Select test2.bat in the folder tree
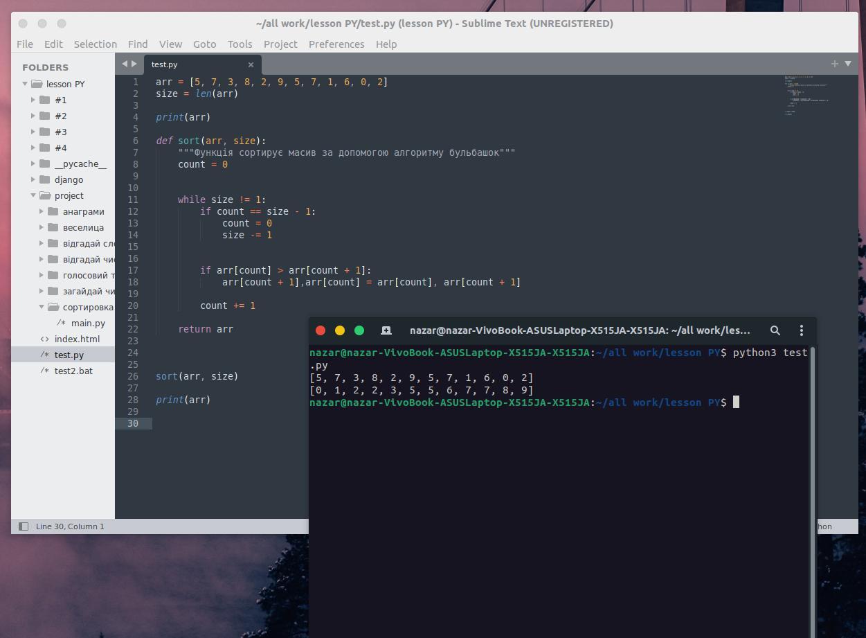This screenshot has width=866, height=638. point(73,371)
